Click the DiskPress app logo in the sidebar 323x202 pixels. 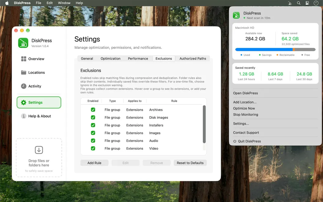click(23, 43)
